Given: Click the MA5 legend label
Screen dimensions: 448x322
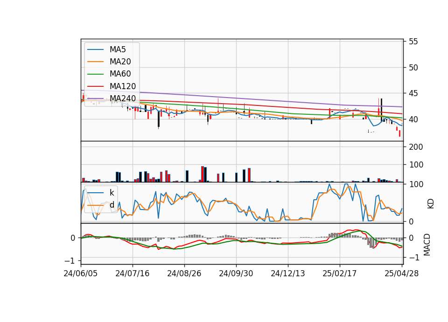Looking at the screenshot, I should pos(118,49).
